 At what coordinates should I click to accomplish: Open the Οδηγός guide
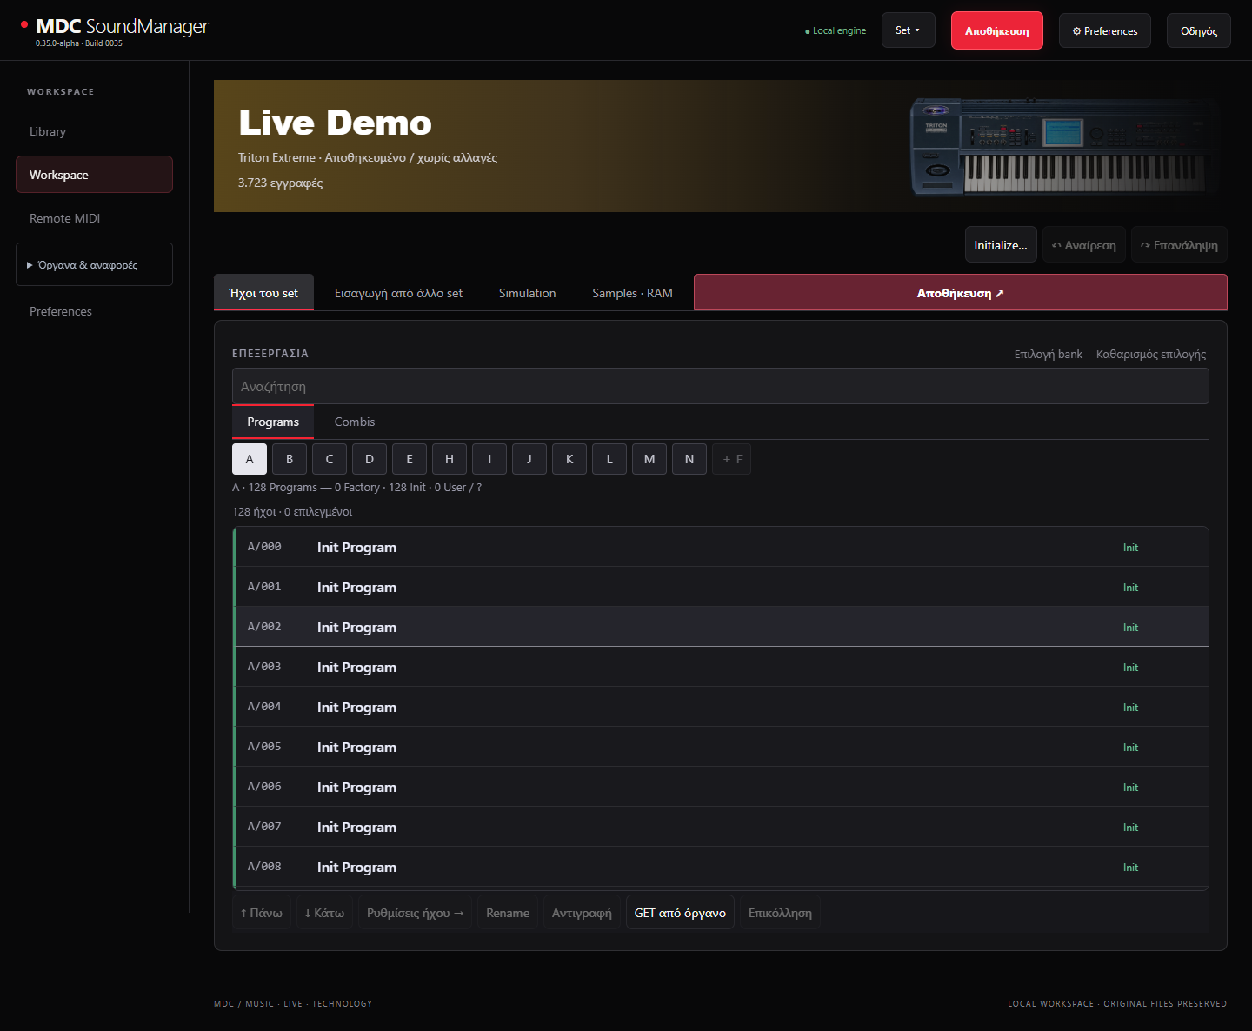(1198, 30)
